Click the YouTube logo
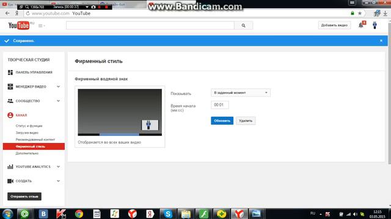Image resolution: width=391 pixels, height=219 pixels. 19,26
